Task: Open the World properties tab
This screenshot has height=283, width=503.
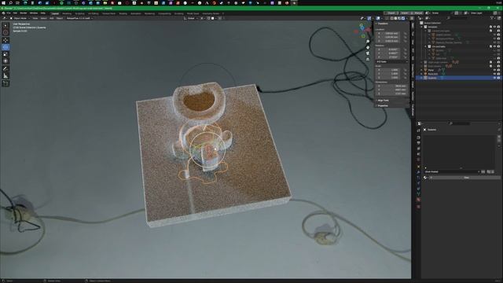Action: click(418, 160)
